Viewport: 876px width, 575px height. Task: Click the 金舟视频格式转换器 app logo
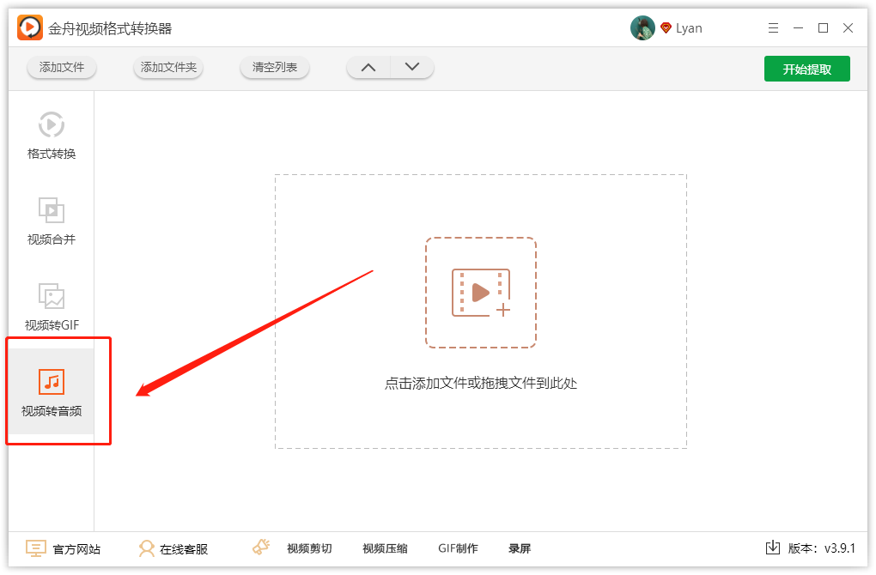tap(29, 27)
